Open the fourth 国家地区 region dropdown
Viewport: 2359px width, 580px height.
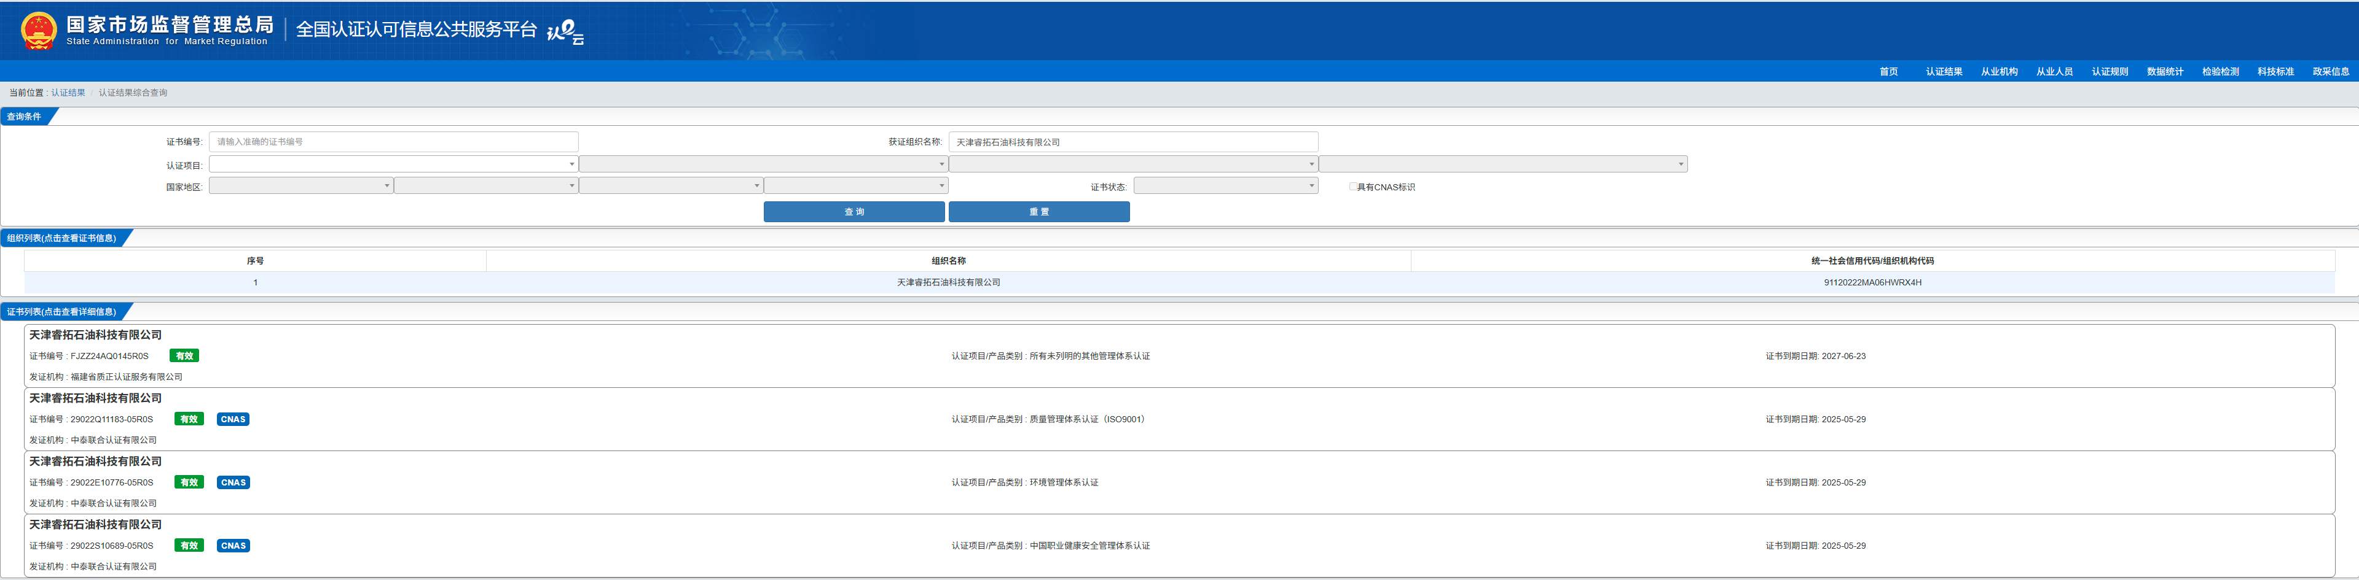856,186
